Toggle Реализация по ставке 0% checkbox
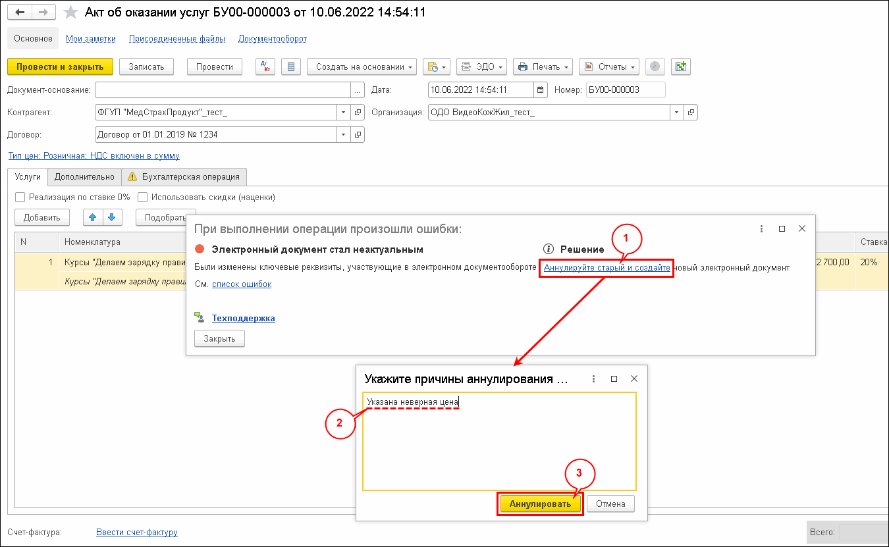This screenshot has height=547, width=889. point(20,197)
